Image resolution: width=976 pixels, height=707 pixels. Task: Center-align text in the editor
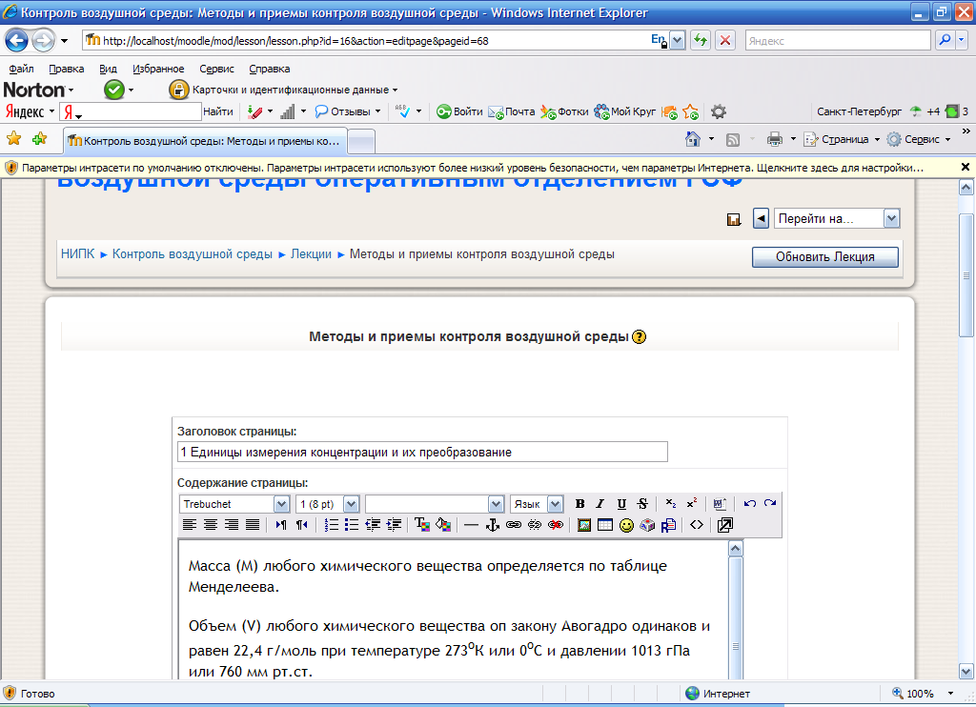[x=211, y=525]
